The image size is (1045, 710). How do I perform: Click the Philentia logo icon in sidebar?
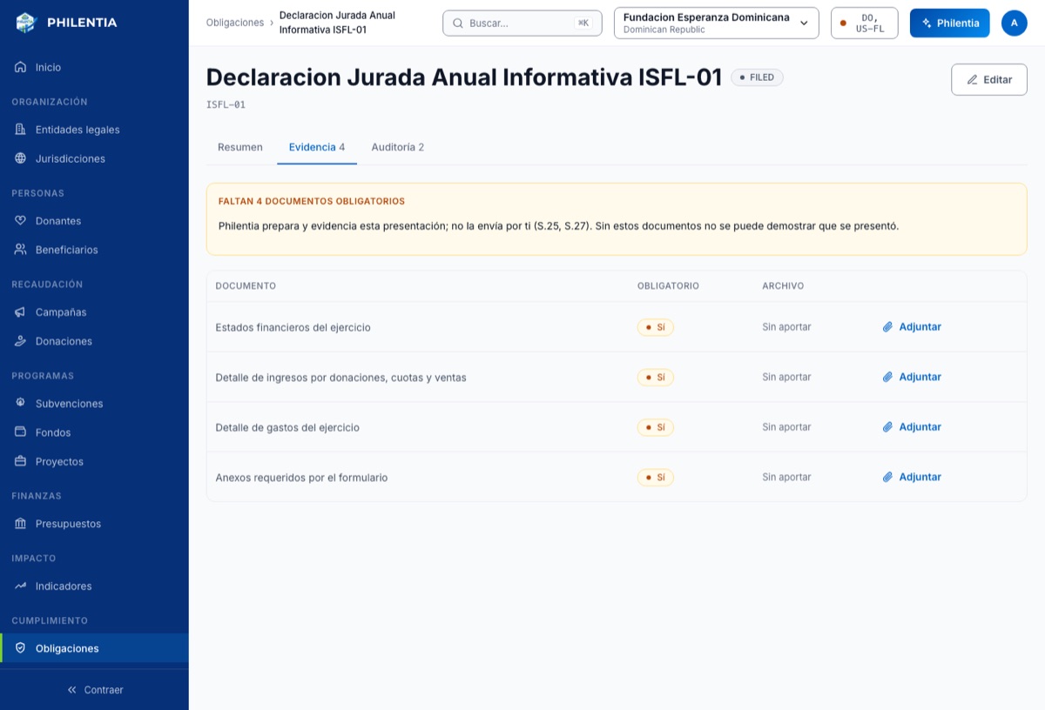pos(26,23)
